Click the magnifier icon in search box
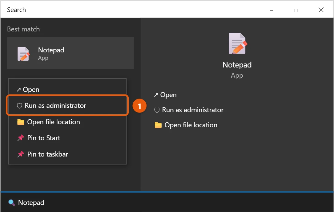Viewport: 334px width, 212px height. tap(11, 203)
